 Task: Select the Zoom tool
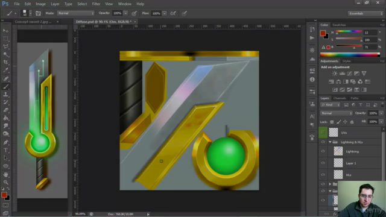pyautogui.click(x=5, y=182)
